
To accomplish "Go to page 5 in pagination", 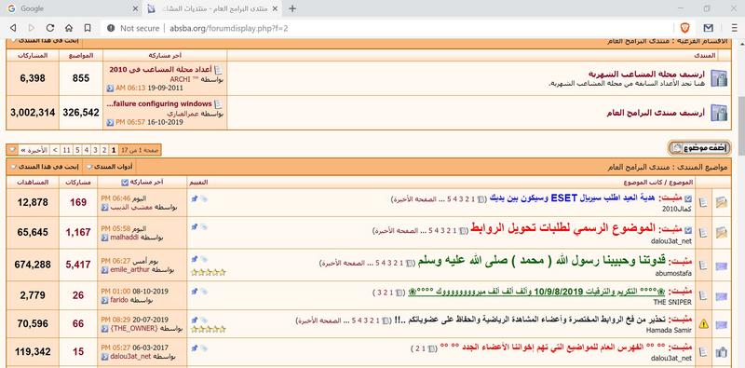I will click(x=77, y=150).
